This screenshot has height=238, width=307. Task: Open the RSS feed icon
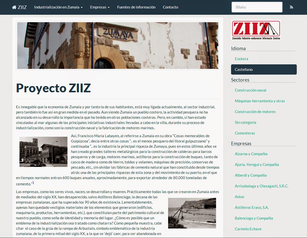point(291,7)
